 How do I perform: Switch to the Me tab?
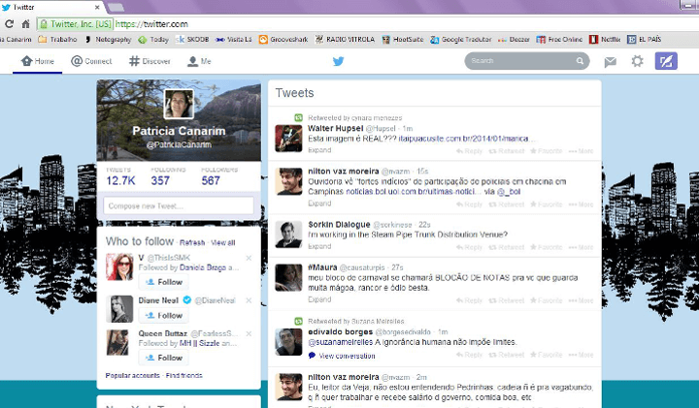(x=199, y=61)
